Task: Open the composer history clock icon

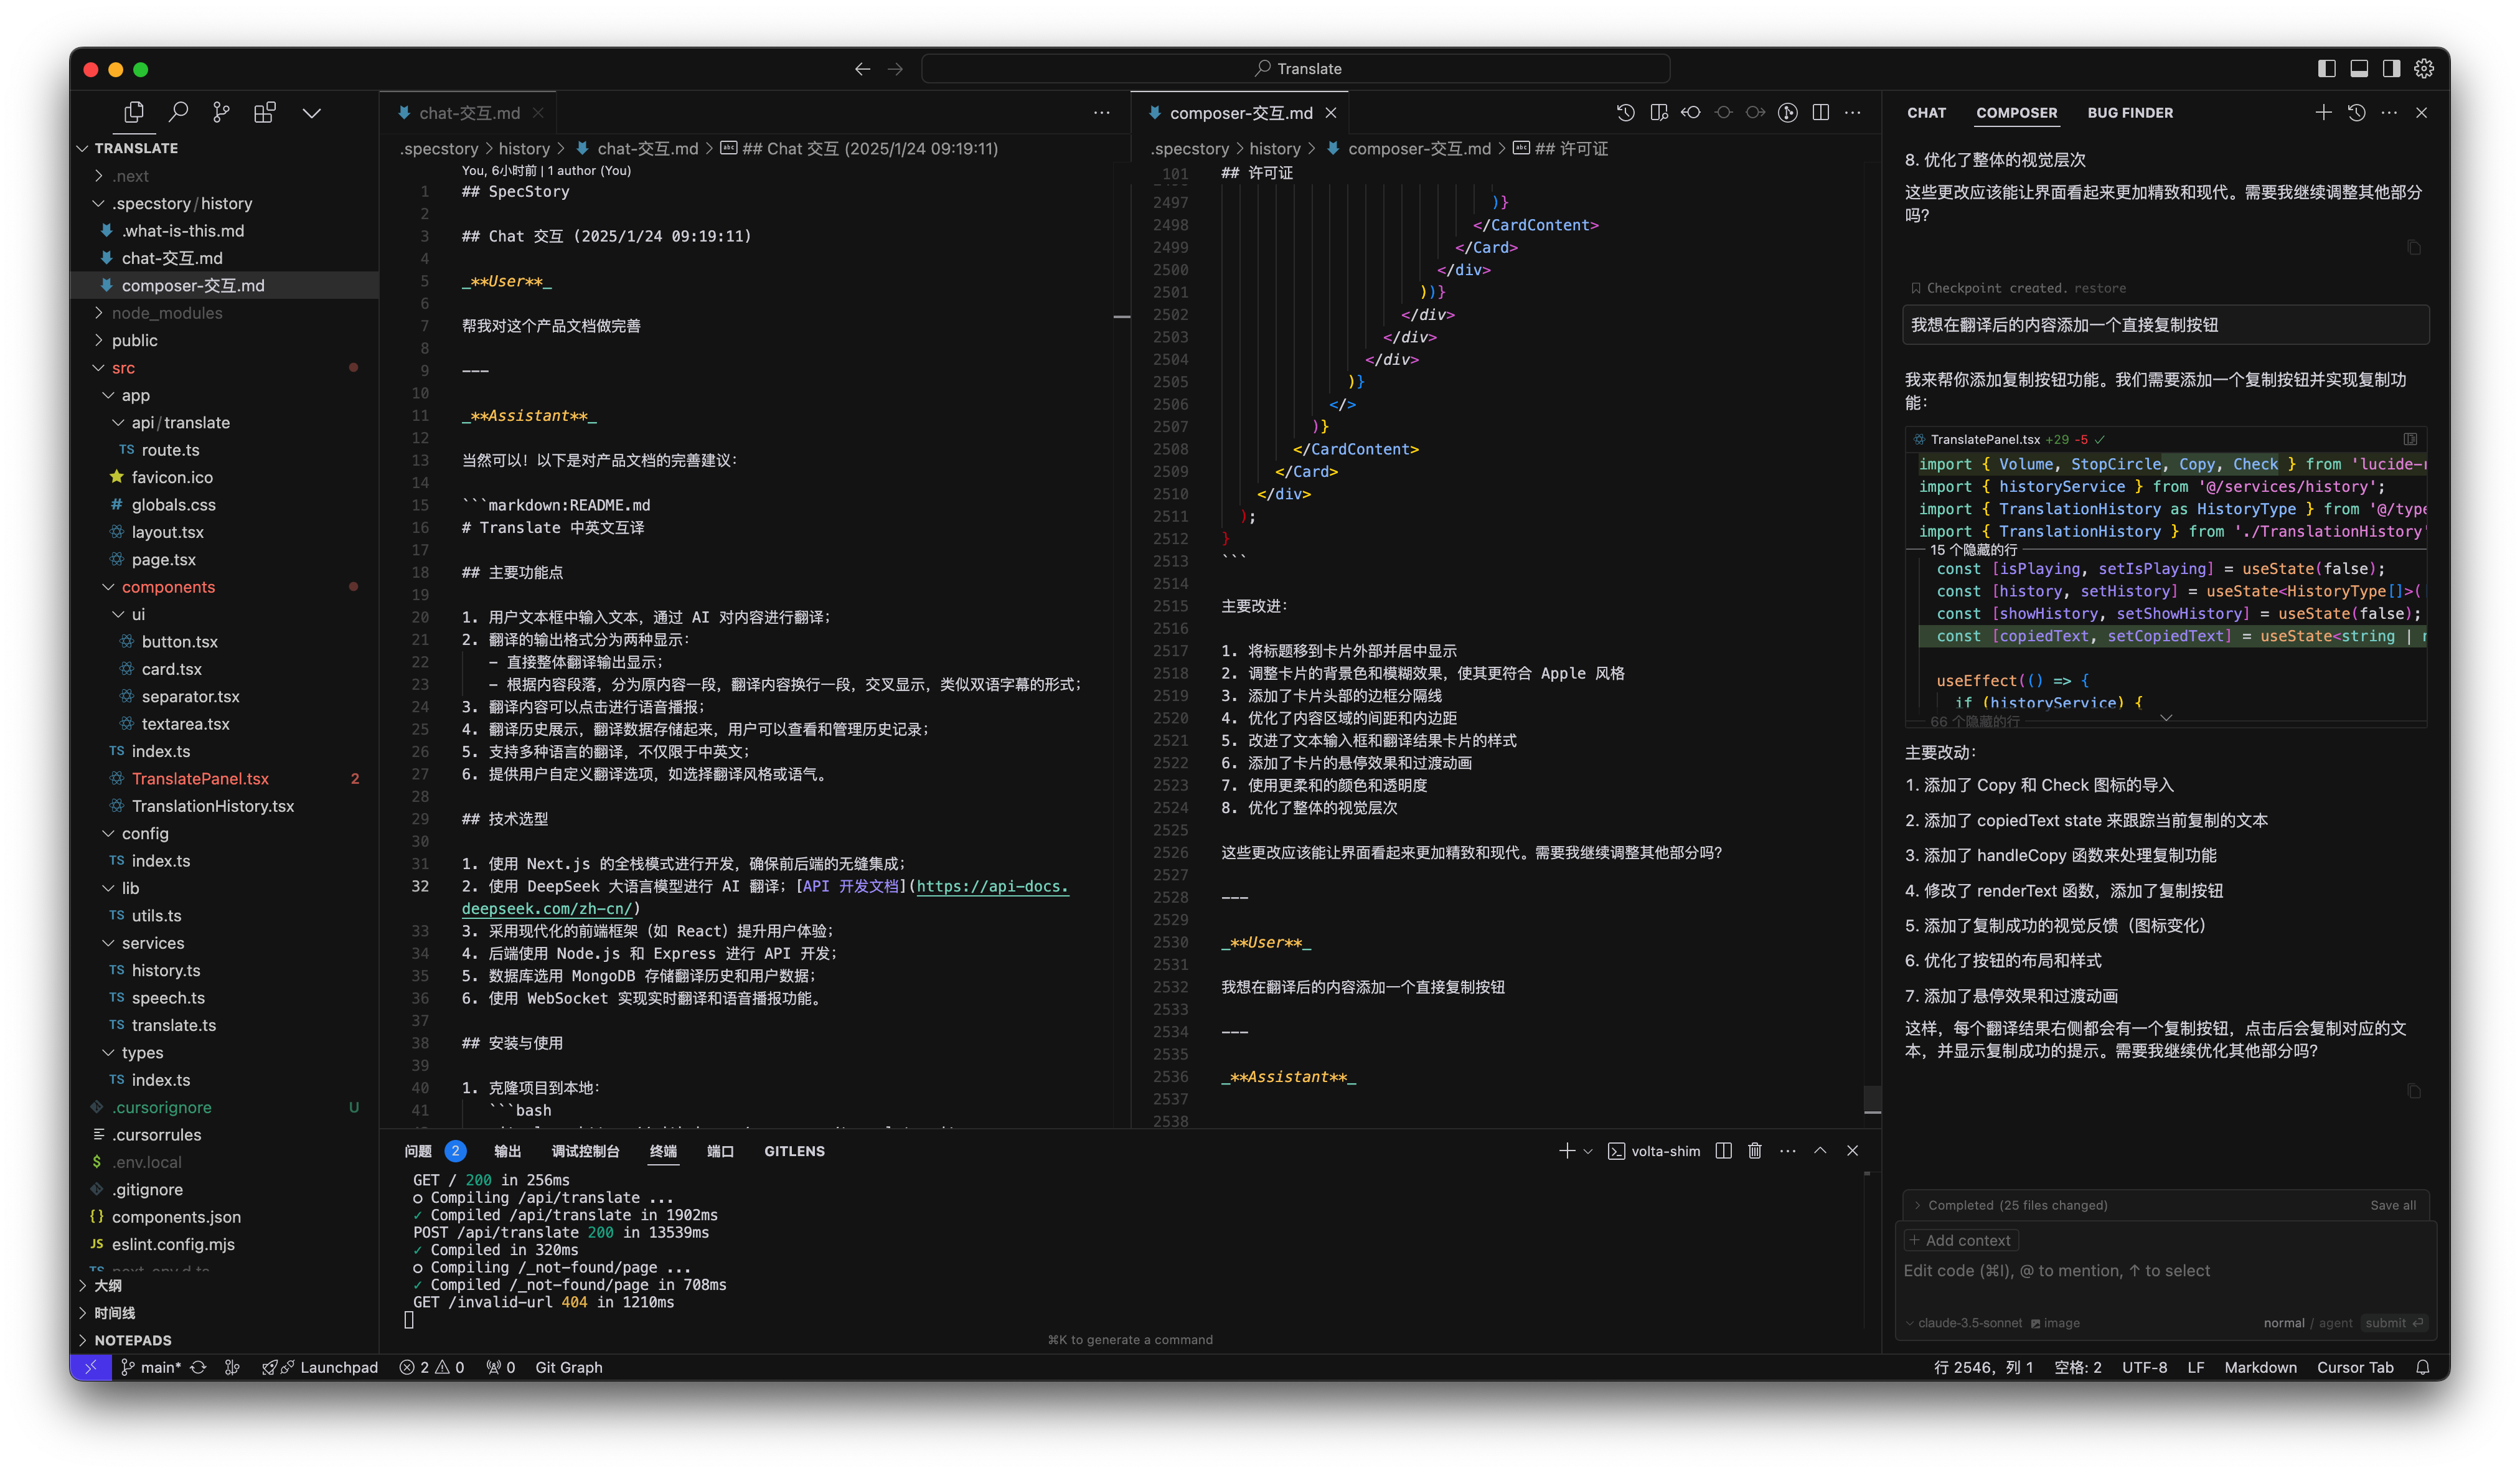Action: pyautogui.click(x=2356, y=113)
